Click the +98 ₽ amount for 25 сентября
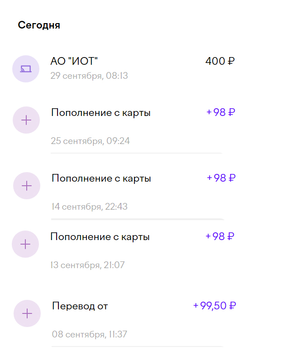Viewport: 297px width, 361px height. 220,112
